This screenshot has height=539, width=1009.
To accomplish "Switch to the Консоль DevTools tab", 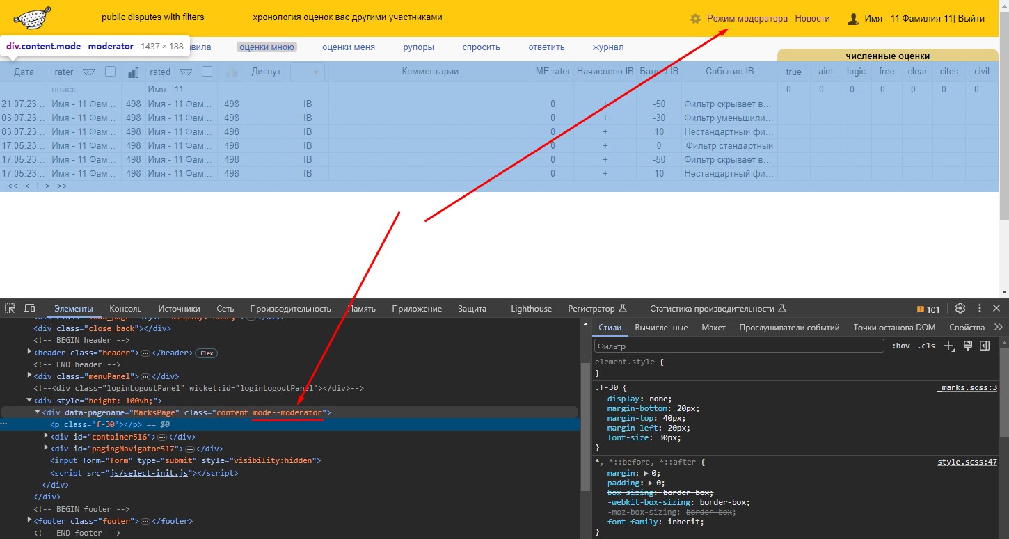I will click(125, 309).
